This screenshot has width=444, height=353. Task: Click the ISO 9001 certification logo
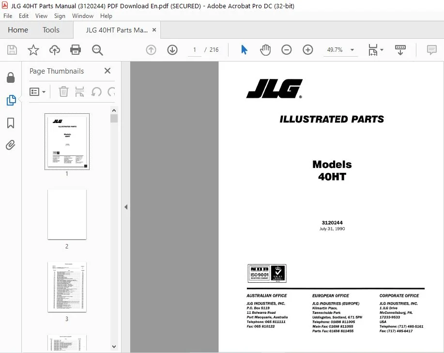267,273
